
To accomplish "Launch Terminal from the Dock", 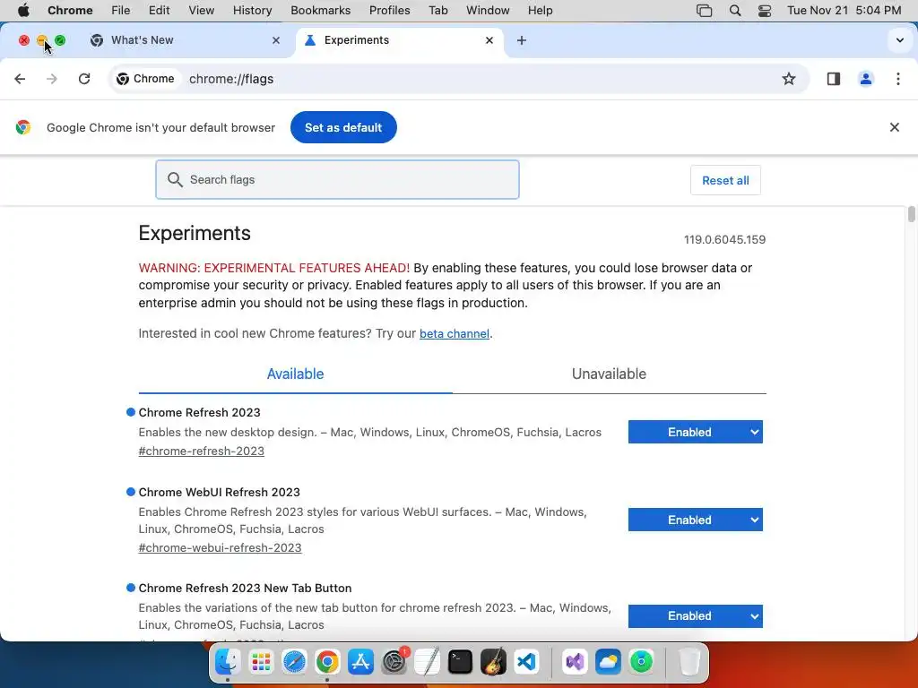I will (460, 662).
